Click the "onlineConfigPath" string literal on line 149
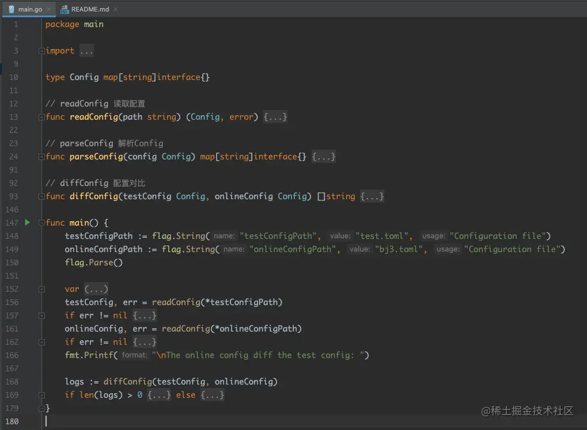The height and width of the screenshot is (430, 587). click(x=293, y=249)
